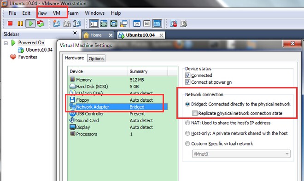Show the summary view wrench window icon
This screenshot has height=181, width=304.
pos(137,23)
